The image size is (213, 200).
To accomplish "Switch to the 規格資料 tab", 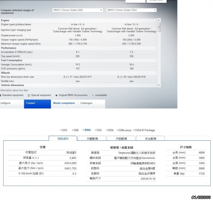I will 63,139.
